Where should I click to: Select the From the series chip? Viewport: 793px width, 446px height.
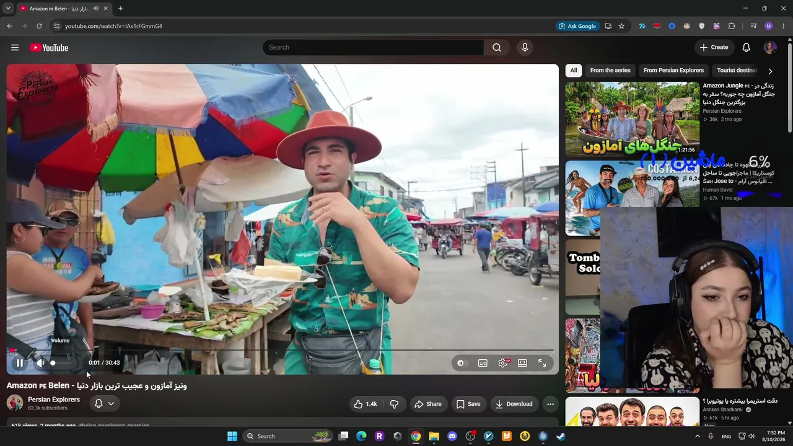(610, 71)
